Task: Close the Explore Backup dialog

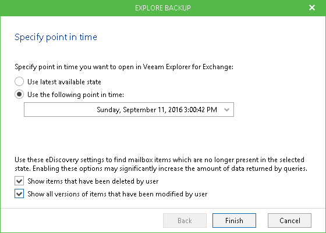Action: click(x=312, y=8)
